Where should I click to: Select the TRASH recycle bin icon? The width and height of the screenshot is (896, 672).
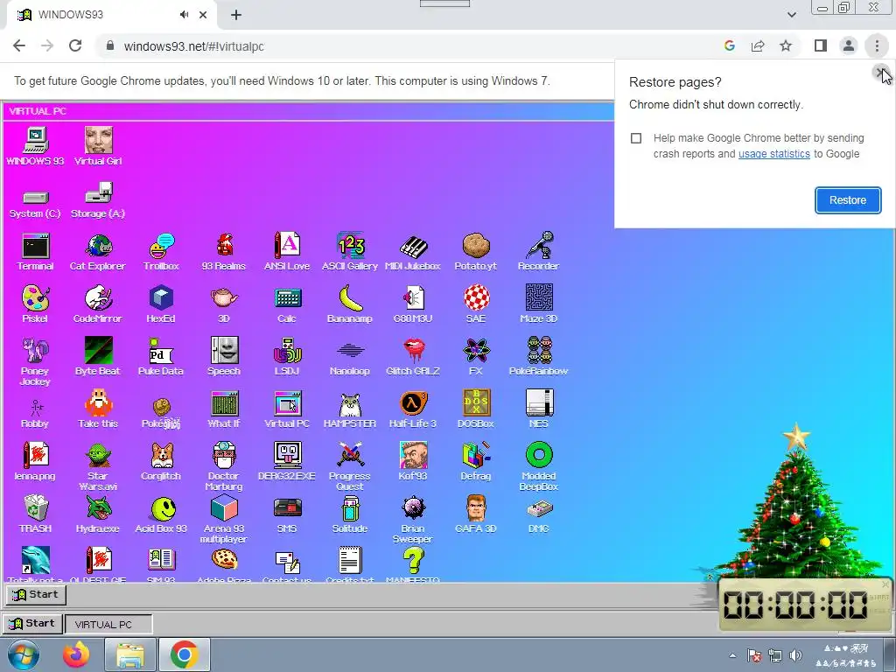[x=35, y=514]
